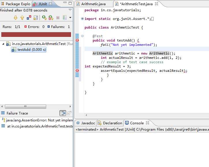
Task: Click right arrow of test tree scrollbar
Action: coord(70,106)
